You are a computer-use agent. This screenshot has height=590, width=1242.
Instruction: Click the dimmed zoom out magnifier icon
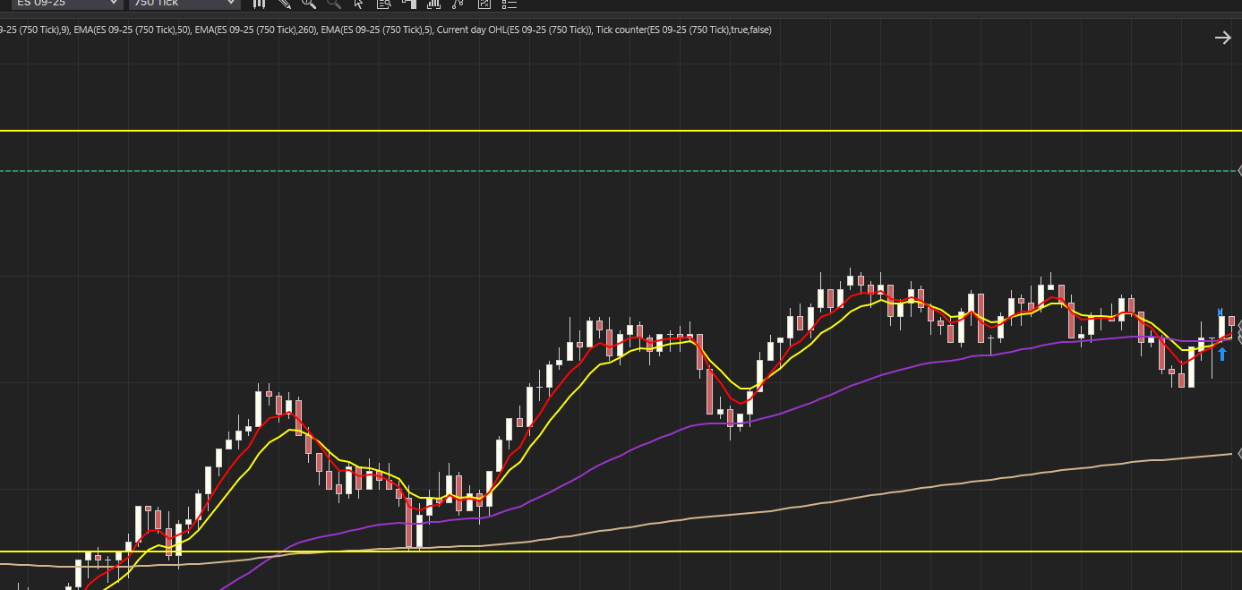pos(334,4)
